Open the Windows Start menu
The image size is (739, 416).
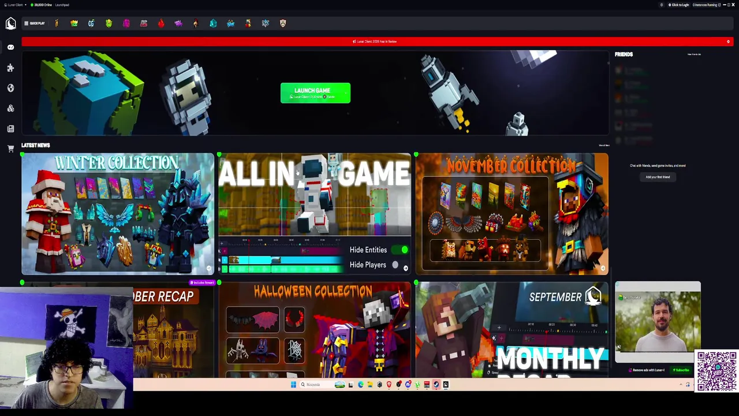[293, 384]
